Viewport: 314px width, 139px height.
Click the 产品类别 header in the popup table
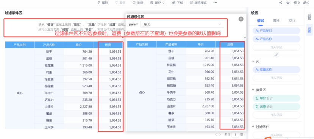click(x=142, y=44)
